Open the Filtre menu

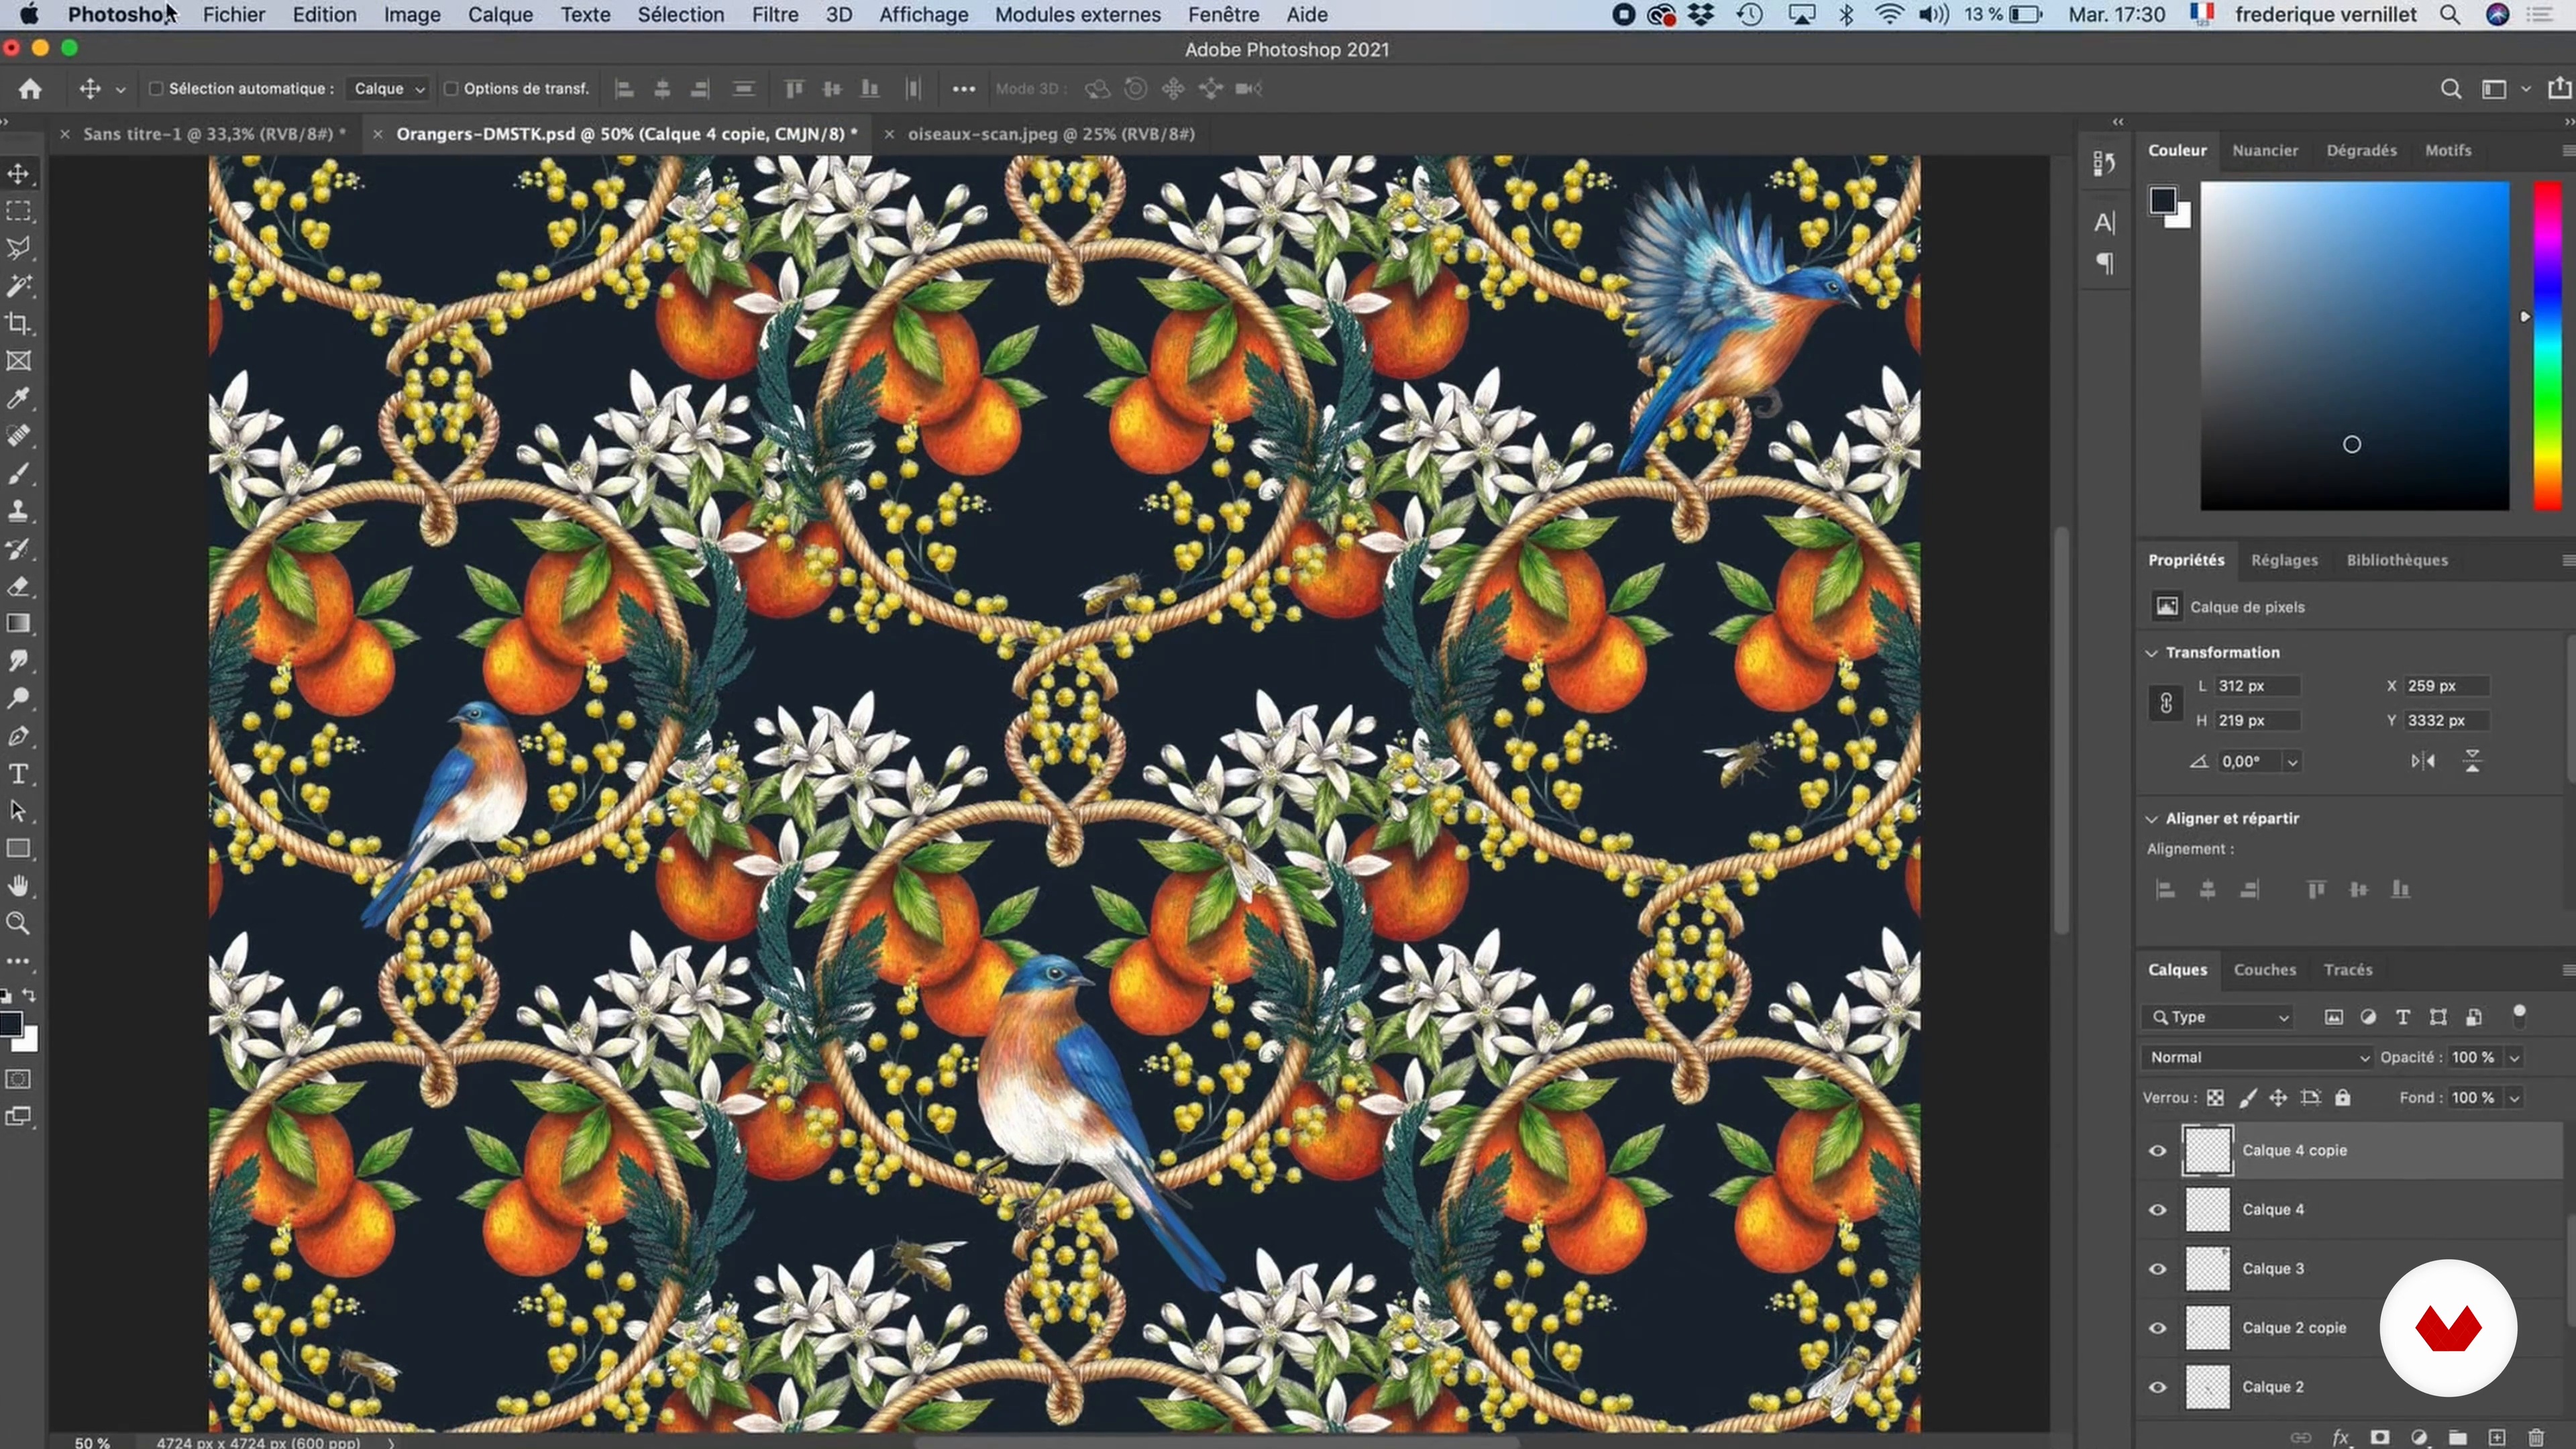click(775, 15)
